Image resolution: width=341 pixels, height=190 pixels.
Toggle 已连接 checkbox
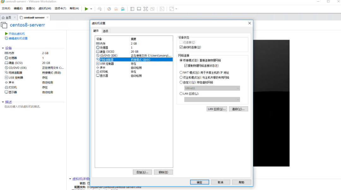[181, 42]
